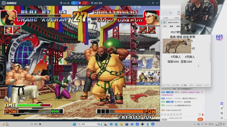This screenshot has width=227, height=127.
Task: Open the Windows Start menu
Action: (x=74, y=124)
